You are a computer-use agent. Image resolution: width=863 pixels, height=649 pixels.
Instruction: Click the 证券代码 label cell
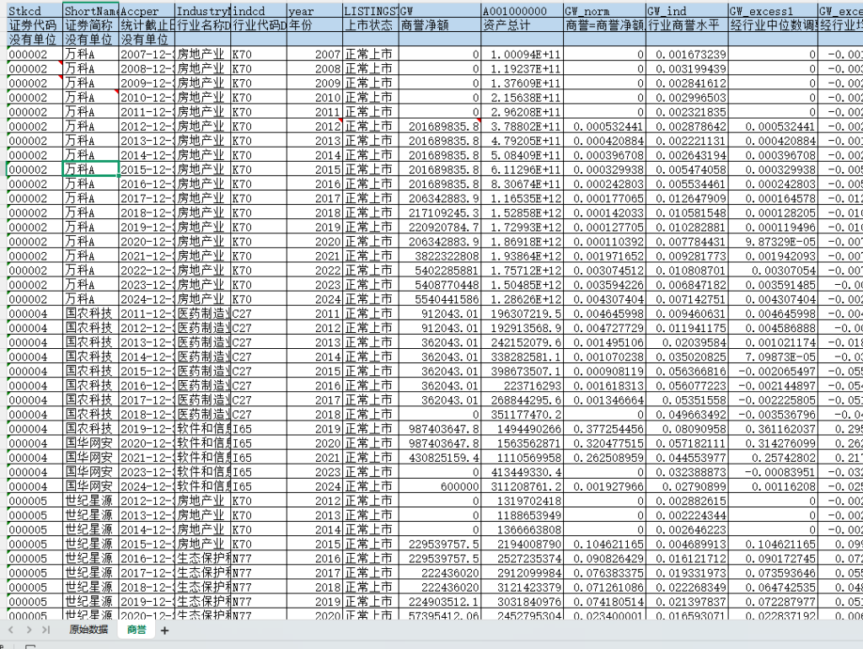pos(35,25)
